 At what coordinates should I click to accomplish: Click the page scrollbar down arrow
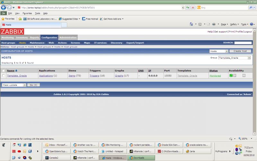click(x=255, y=134)
